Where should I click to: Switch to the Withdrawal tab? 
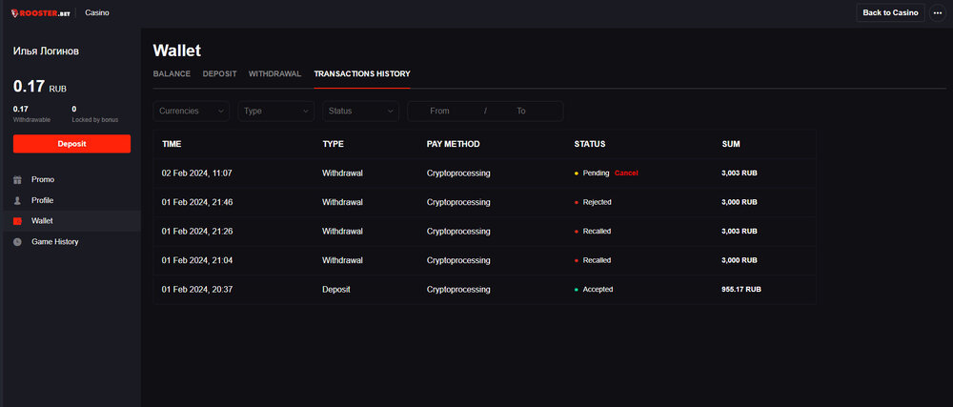pos(274,73)
